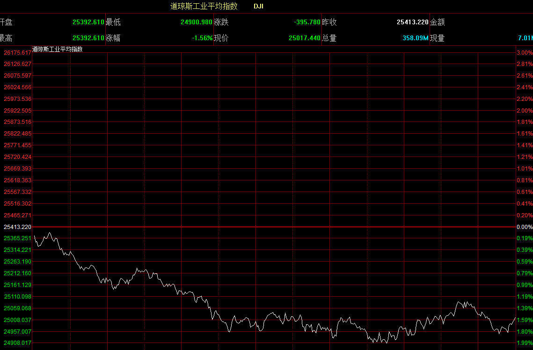Click the white 25413.220 baseline axis label
Viewport: 533px width, 350px height.
click(x=17, y=227)
